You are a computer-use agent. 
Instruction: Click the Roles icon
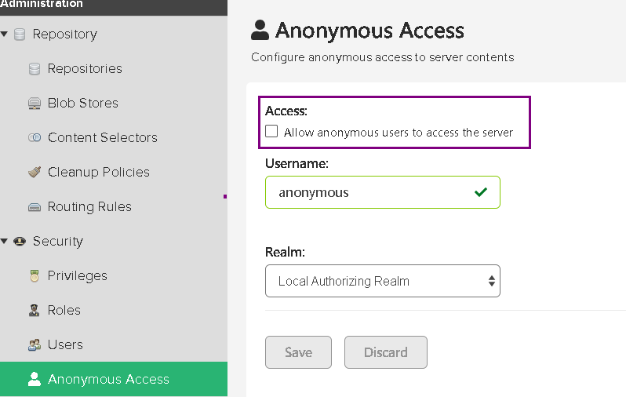point(34,311)
